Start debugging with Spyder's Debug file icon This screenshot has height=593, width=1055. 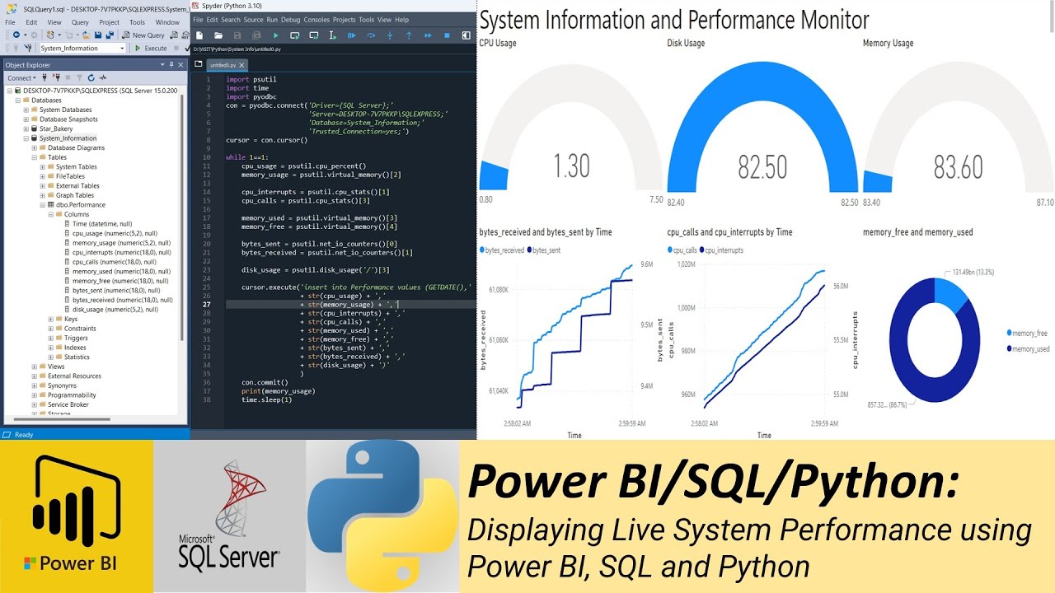(x=351, y=35)
